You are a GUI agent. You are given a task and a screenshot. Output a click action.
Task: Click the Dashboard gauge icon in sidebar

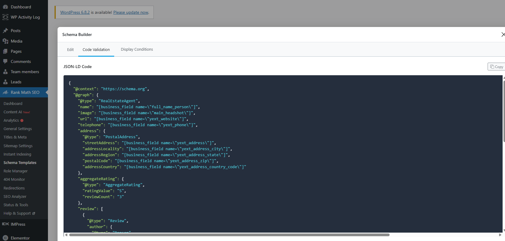pyautogui.click(x=5, y=7)
